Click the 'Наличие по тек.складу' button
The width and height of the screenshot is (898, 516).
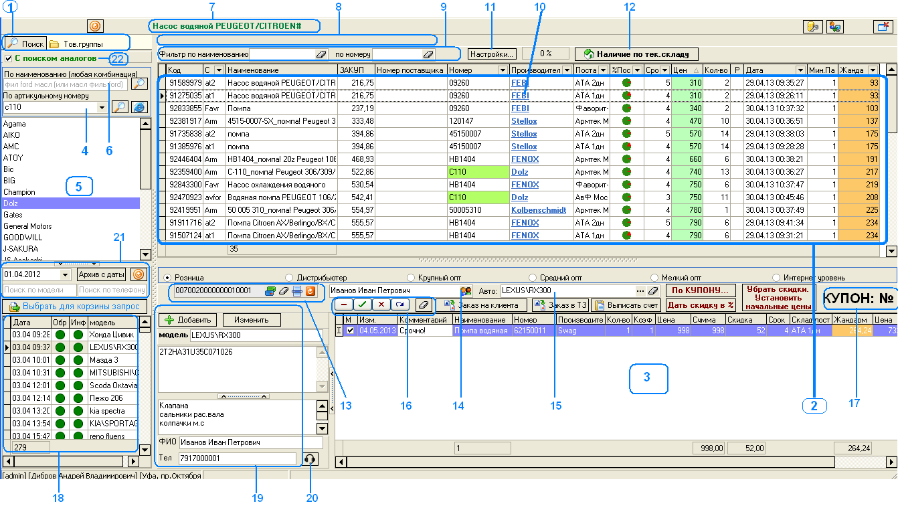[636, 54]
